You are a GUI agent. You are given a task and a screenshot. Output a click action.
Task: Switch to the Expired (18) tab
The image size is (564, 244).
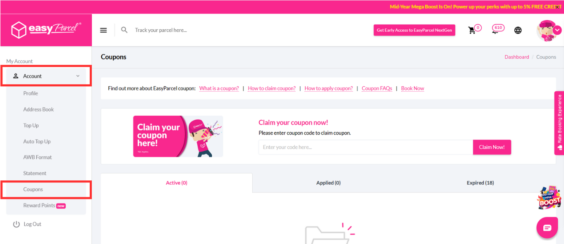coord(480,183)
